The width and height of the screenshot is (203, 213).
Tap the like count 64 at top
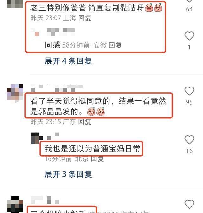[189, 9]
